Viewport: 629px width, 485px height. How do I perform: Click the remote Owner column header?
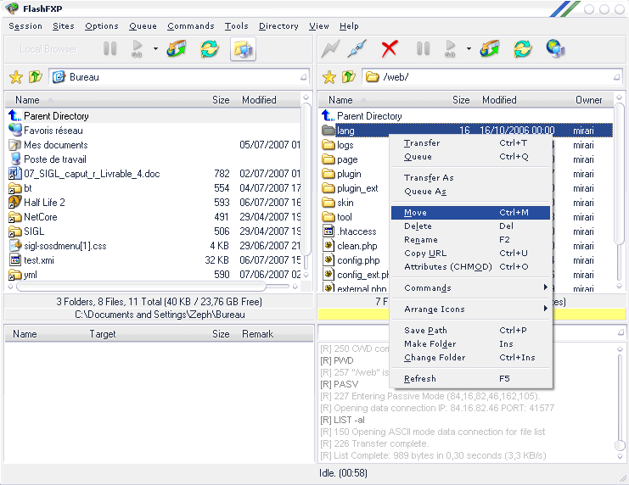[x=589, y=100]
